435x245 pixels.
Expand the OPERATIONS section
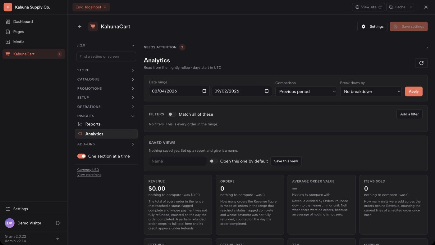pos(106,107)
